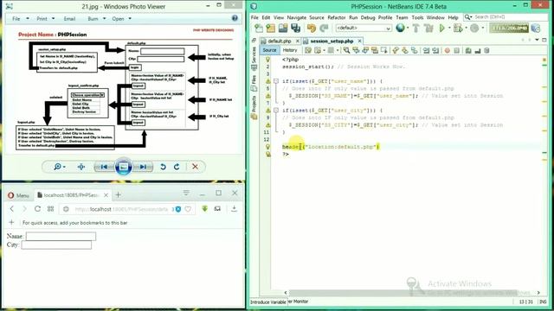Viewport: 554px width, 311px height.
Task: Open Speed Dial grid icon in Opera
Action: click(50, 209)
